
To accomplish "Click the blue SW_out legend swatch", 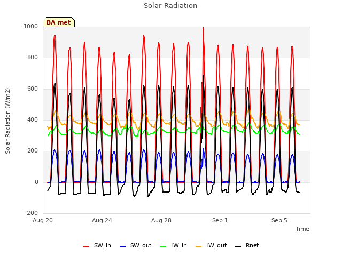I will tap(123, 246).
